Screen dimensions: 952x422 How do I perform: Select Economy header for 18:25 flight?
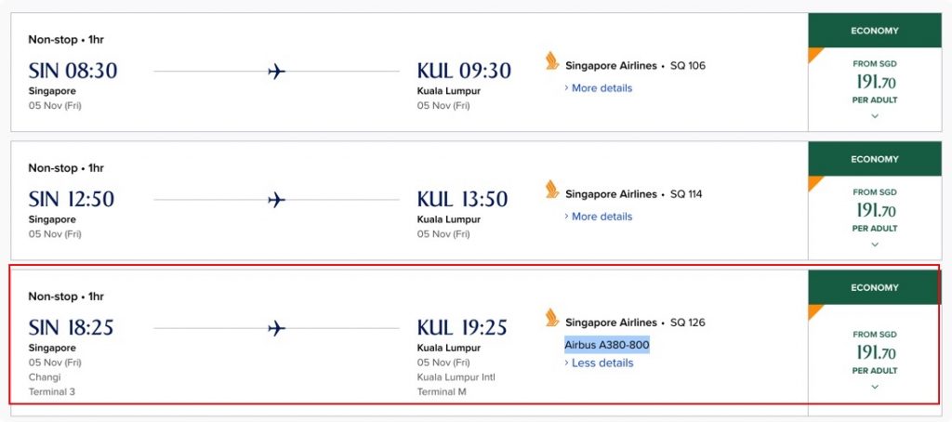(x=874, y=287)
